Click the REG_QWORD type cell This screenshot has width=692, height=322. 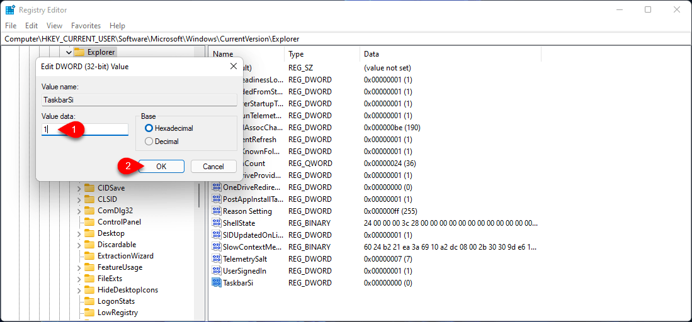(310, 164)
